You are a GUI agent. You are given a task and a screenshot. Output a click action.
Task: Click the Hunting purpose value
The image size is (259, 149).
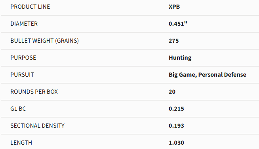coord(180,58)
